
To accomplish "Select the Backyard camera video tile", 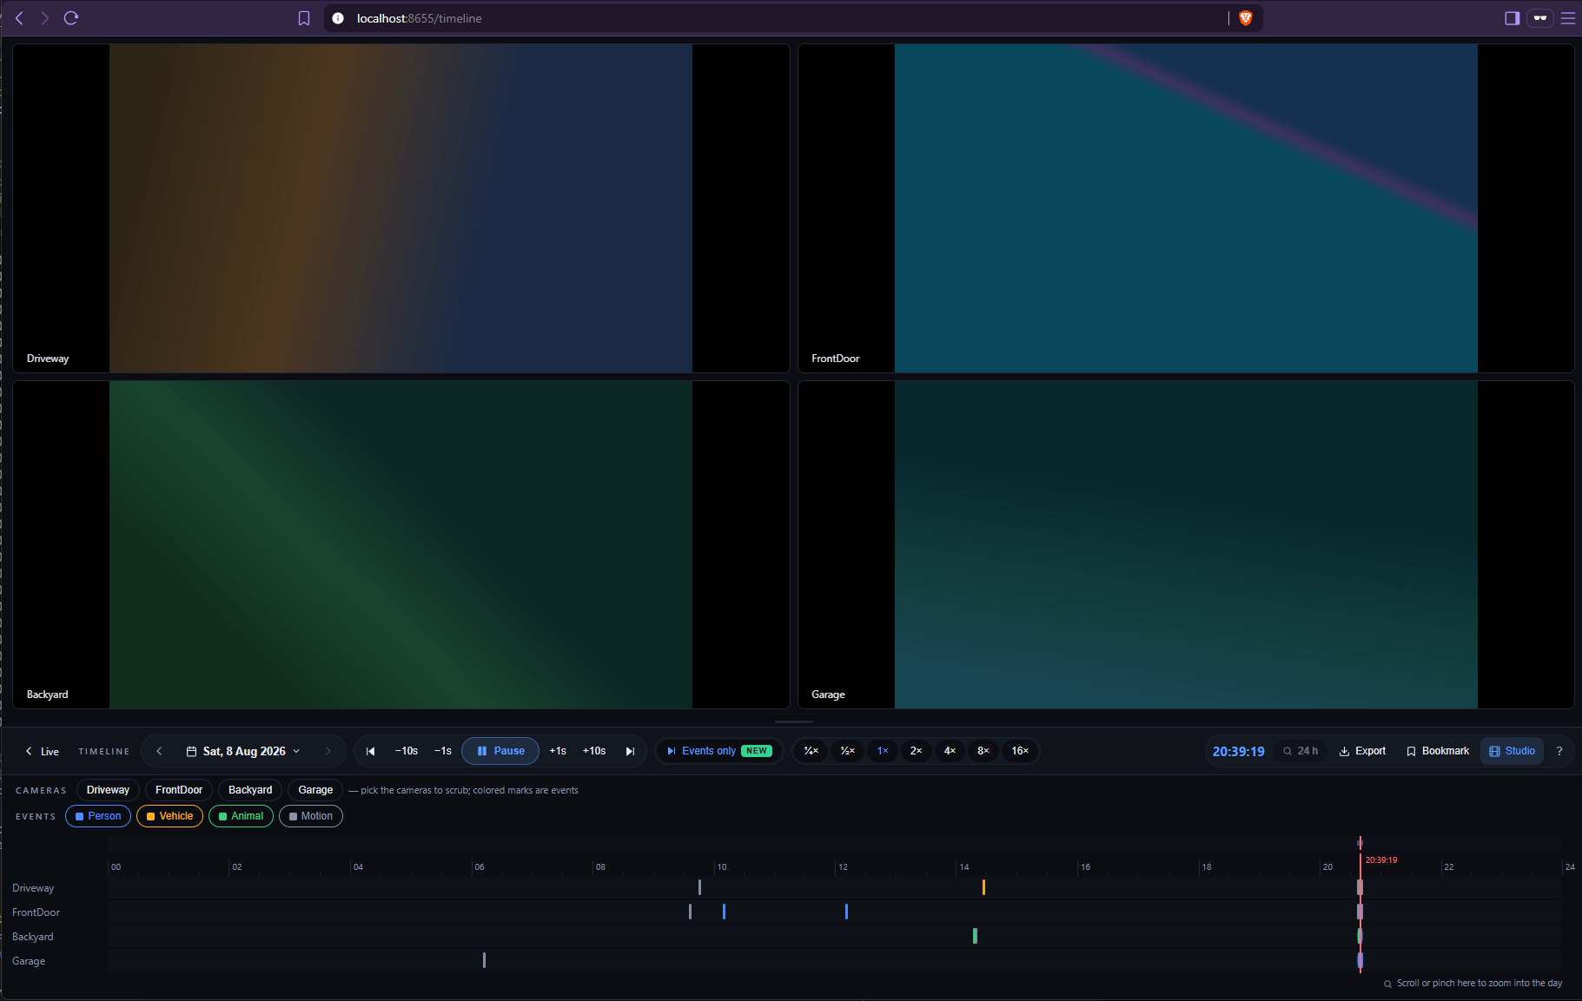I will click(x=400, y=544).
